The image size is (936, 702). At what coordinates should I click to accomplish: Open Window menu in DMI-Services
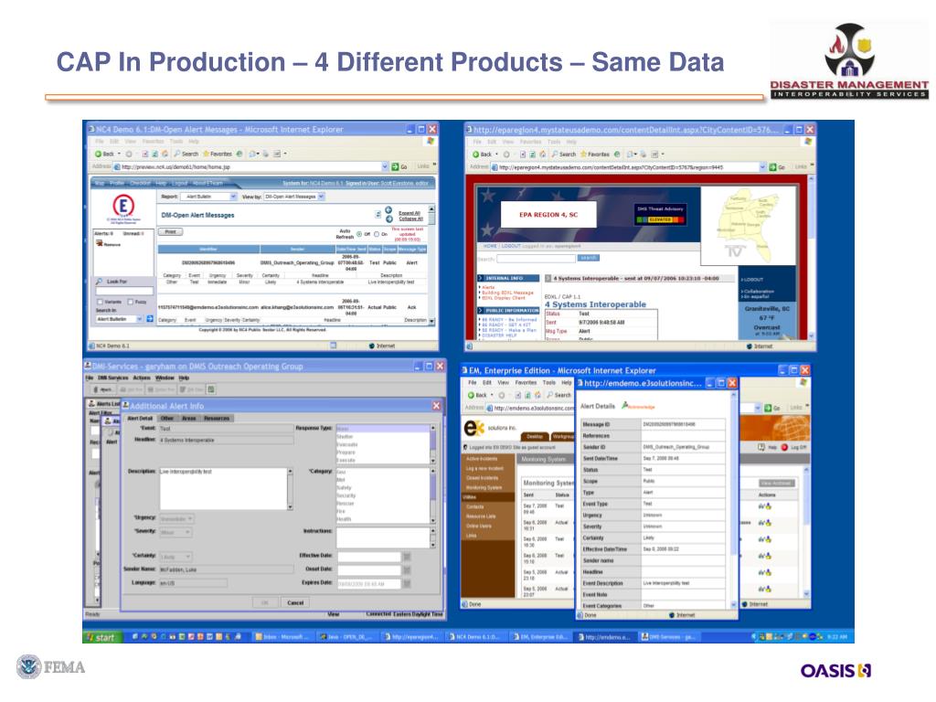[165, 378]
